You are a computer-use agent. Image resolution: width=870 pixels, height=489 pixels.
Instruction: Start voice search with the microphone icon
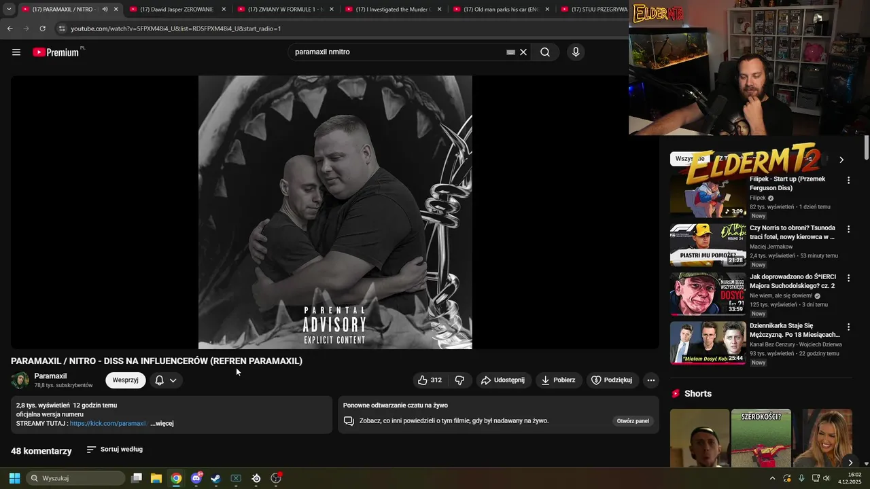pyautogui.click(x=576, y=52)
